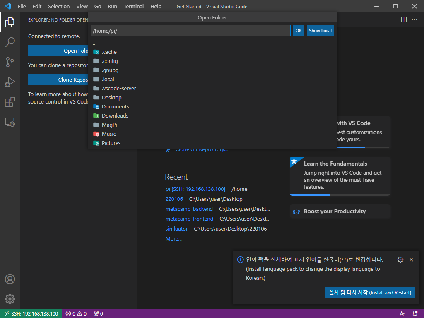The width and height of the screenshot is (424, 318).
Task: Open the Source Control view icon
Action: pyautogui.click(x=10, y=62)
